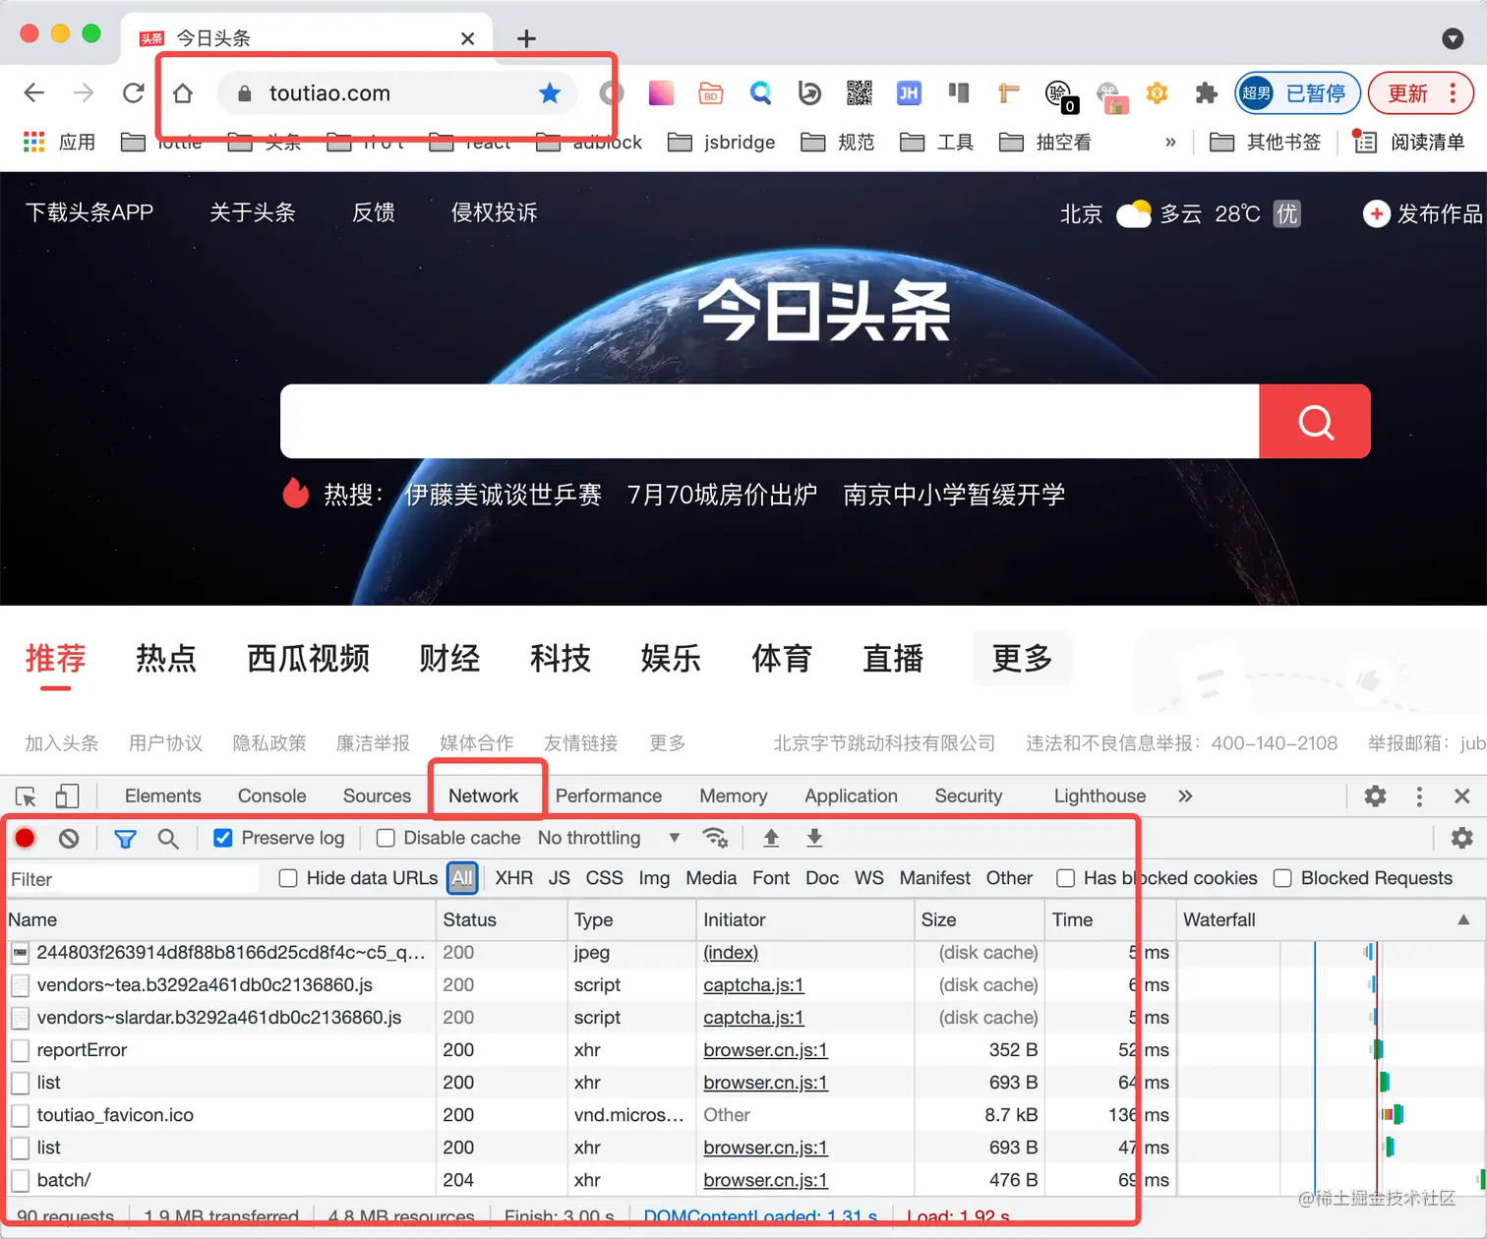Open the 更多 category menu

tap(1022, 658)
